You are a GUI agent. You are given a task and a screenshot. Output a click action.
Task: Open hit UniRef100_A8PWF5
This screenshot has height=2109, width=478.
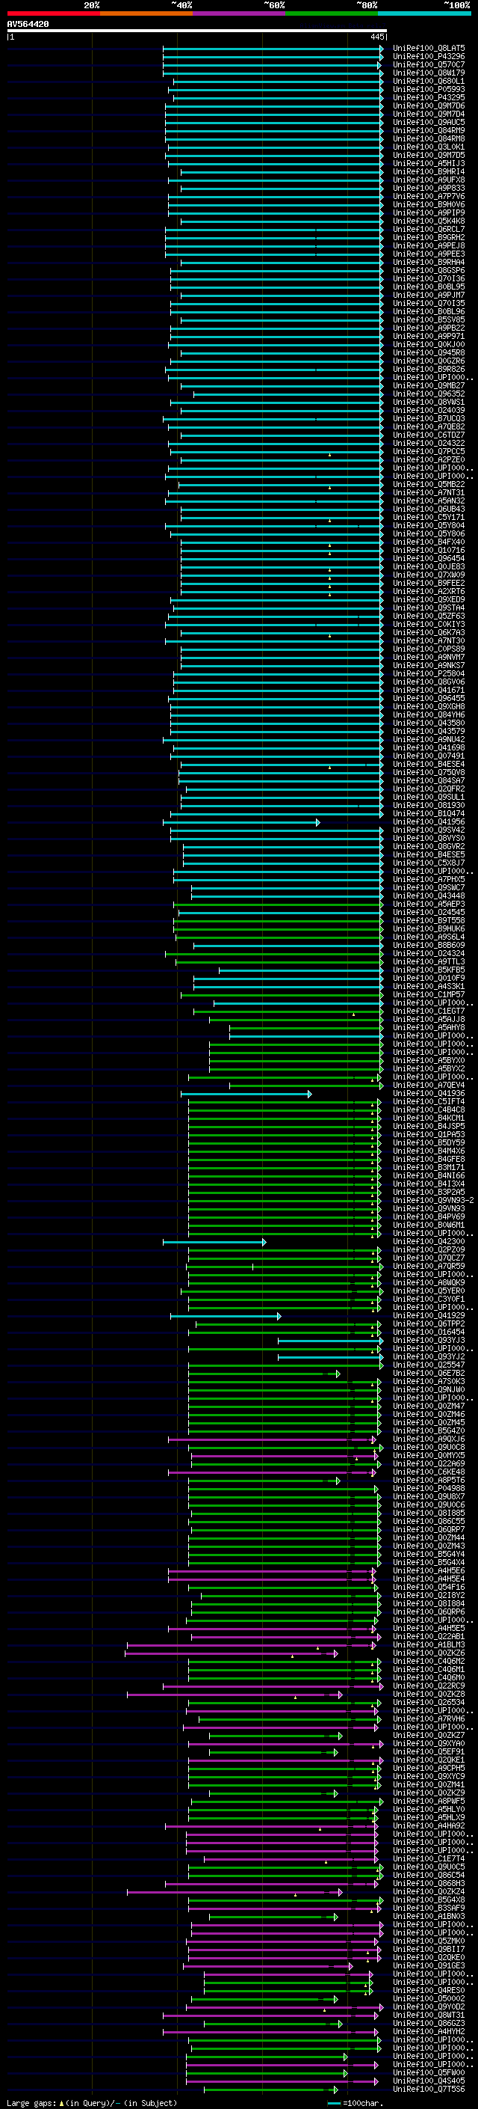tap(429, 1800)
